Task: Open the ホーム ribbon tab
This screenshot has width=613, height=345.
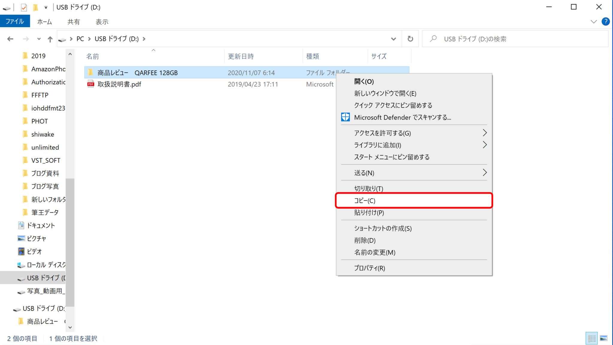Action: coord(45,22)
